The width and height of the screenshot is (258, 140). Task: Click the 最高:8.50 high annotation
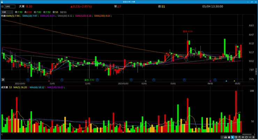(x=188, y=31)
